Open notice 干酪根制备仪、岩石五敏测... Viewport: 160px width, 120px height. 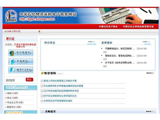[120, 49]
